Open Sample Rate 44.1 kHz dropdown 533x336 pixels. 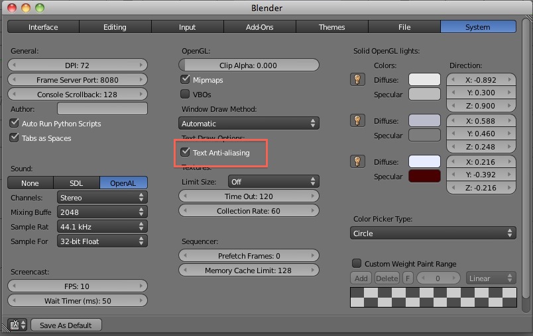[x=102, y=226]
